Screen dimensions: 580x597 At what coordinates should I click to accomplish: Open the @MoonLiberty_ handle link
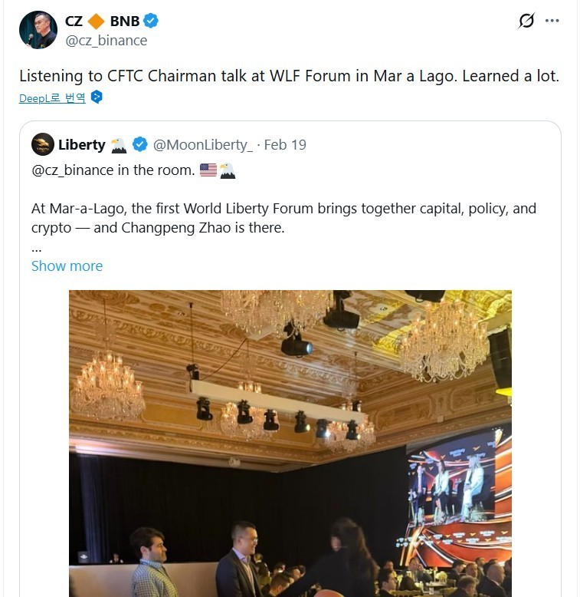tap(202, 144)
